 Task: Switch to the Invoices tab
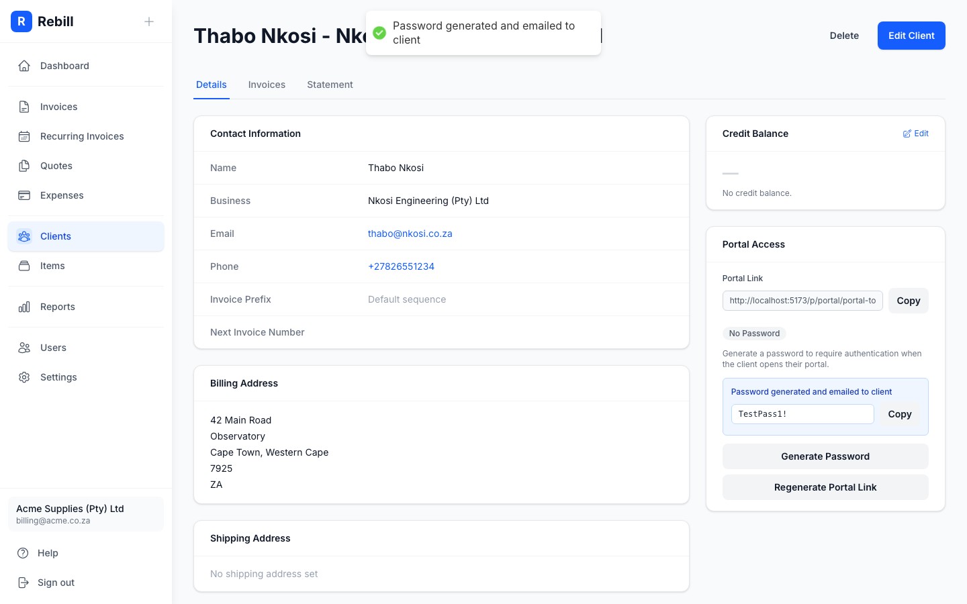click(x=267, y=85)
